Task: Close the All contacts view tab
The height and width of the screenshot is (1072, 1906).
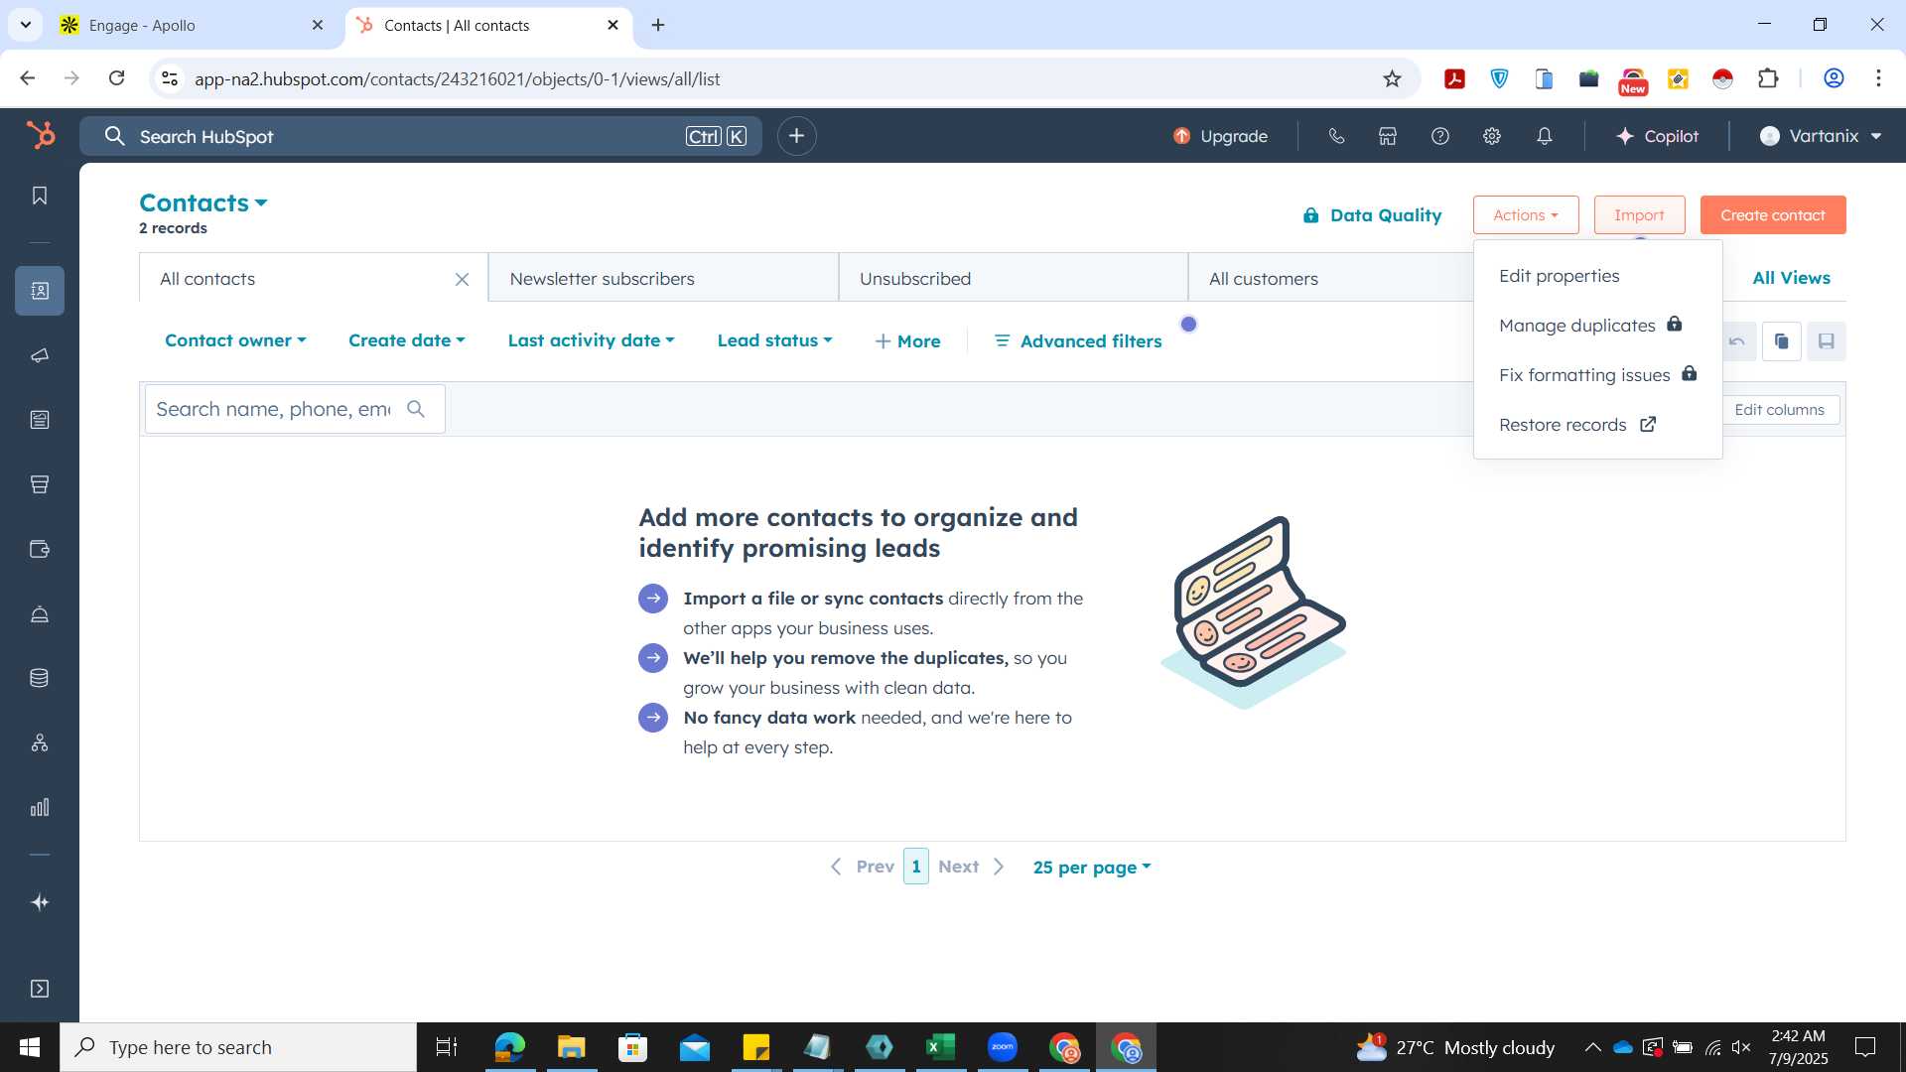Action: pyautogui.click(x=462, y=279)
